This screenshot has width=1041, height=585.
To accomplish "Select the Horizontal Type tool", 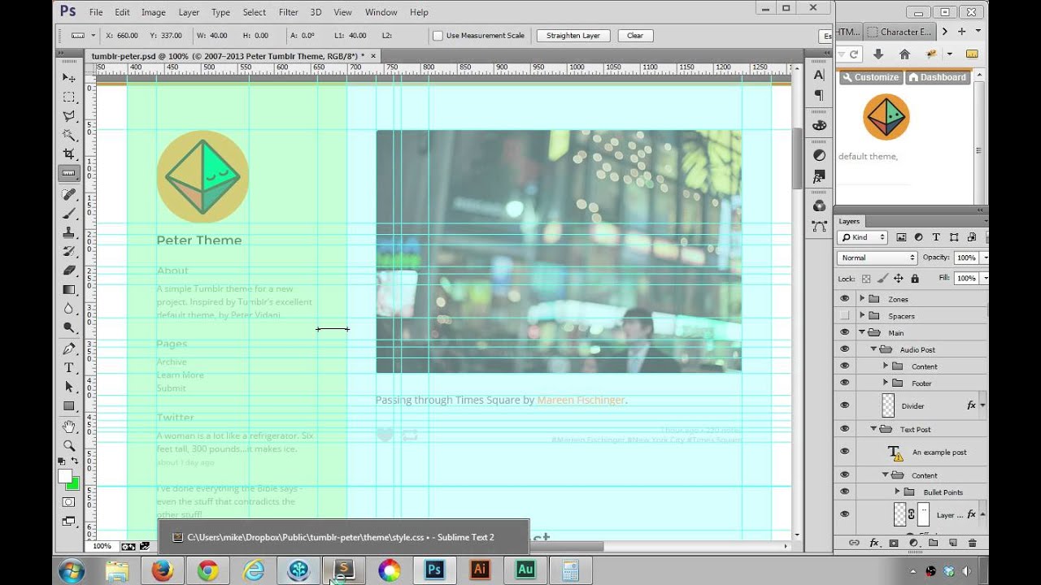I will tap(69, 368).
